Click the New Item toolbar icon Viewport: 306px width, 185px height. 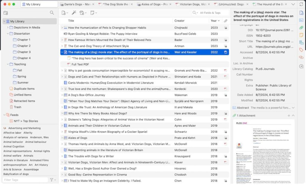click(x=64, y=13)
